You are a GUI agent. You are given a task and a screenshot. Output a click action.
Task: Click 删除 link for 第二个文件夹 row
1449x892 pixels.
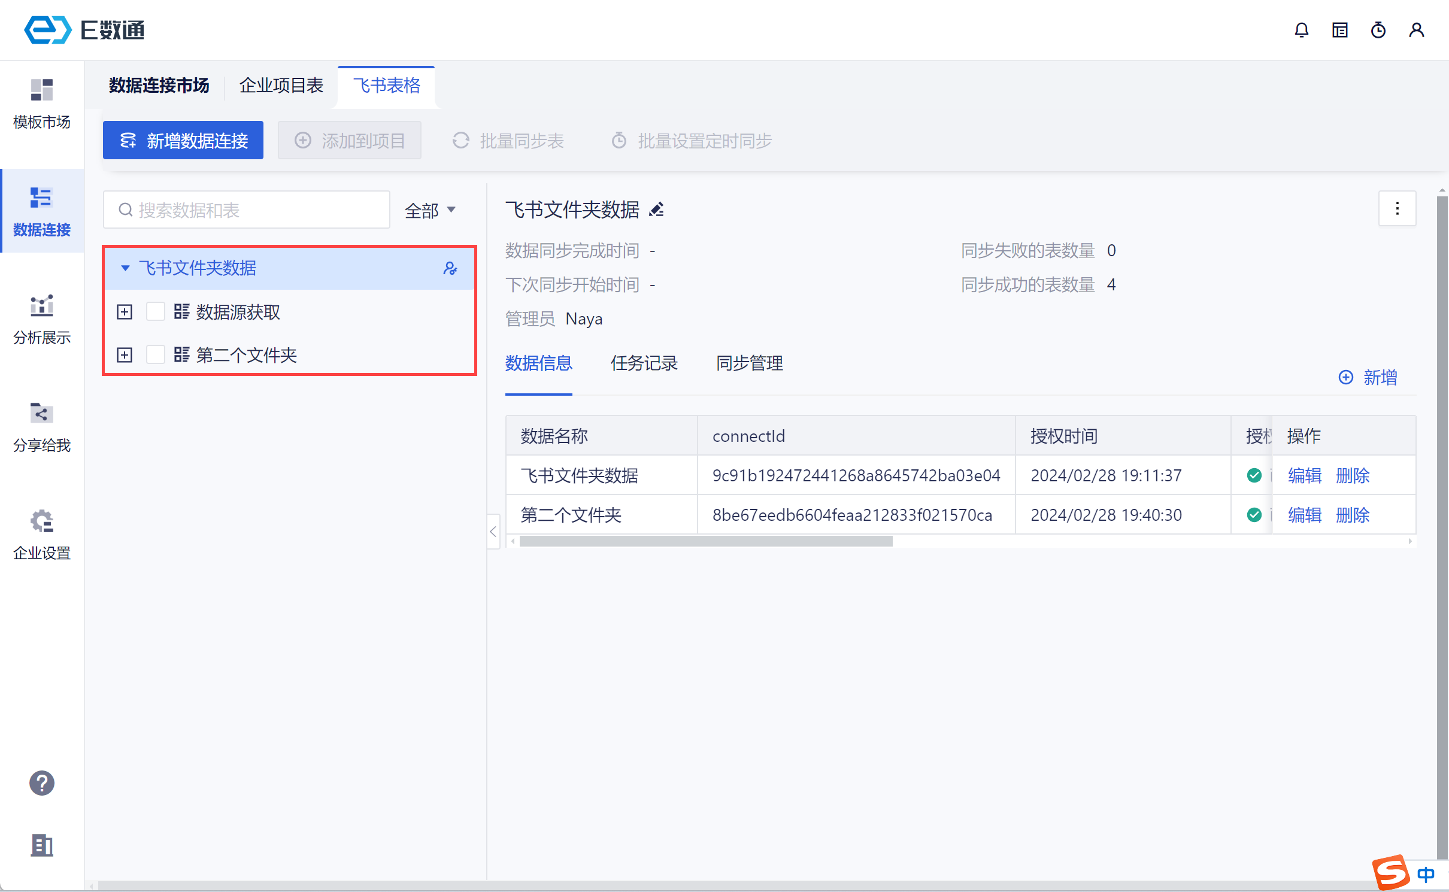click(x=1352, y=515)
